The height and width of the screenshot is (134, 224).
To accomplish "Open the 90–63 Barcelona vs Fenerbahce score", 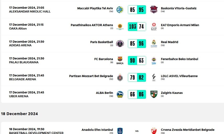I will tap(137, 60).
